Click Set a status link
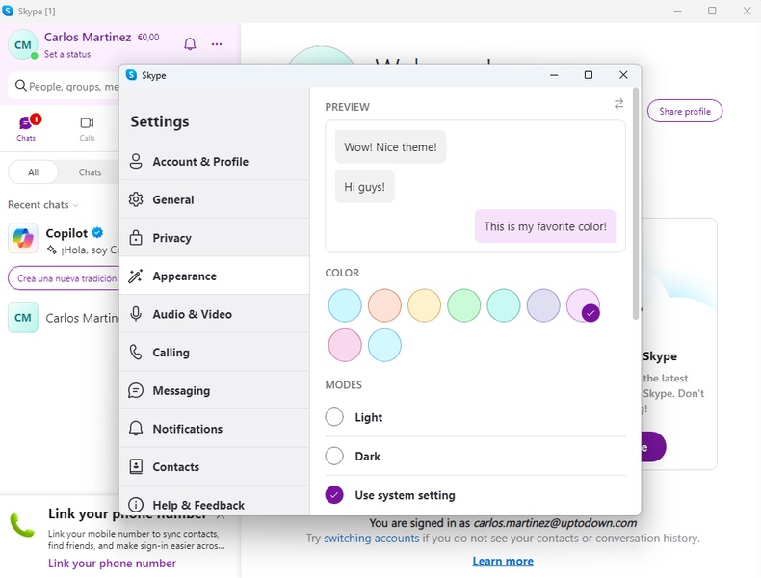The image size is (761, 578). [x=67, y=54]
